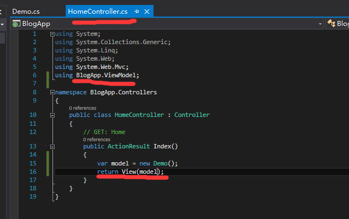Click the '// GET: Home' comment
Image resolution: width=349 pixels, height=219 pixels.
[104, 132]
